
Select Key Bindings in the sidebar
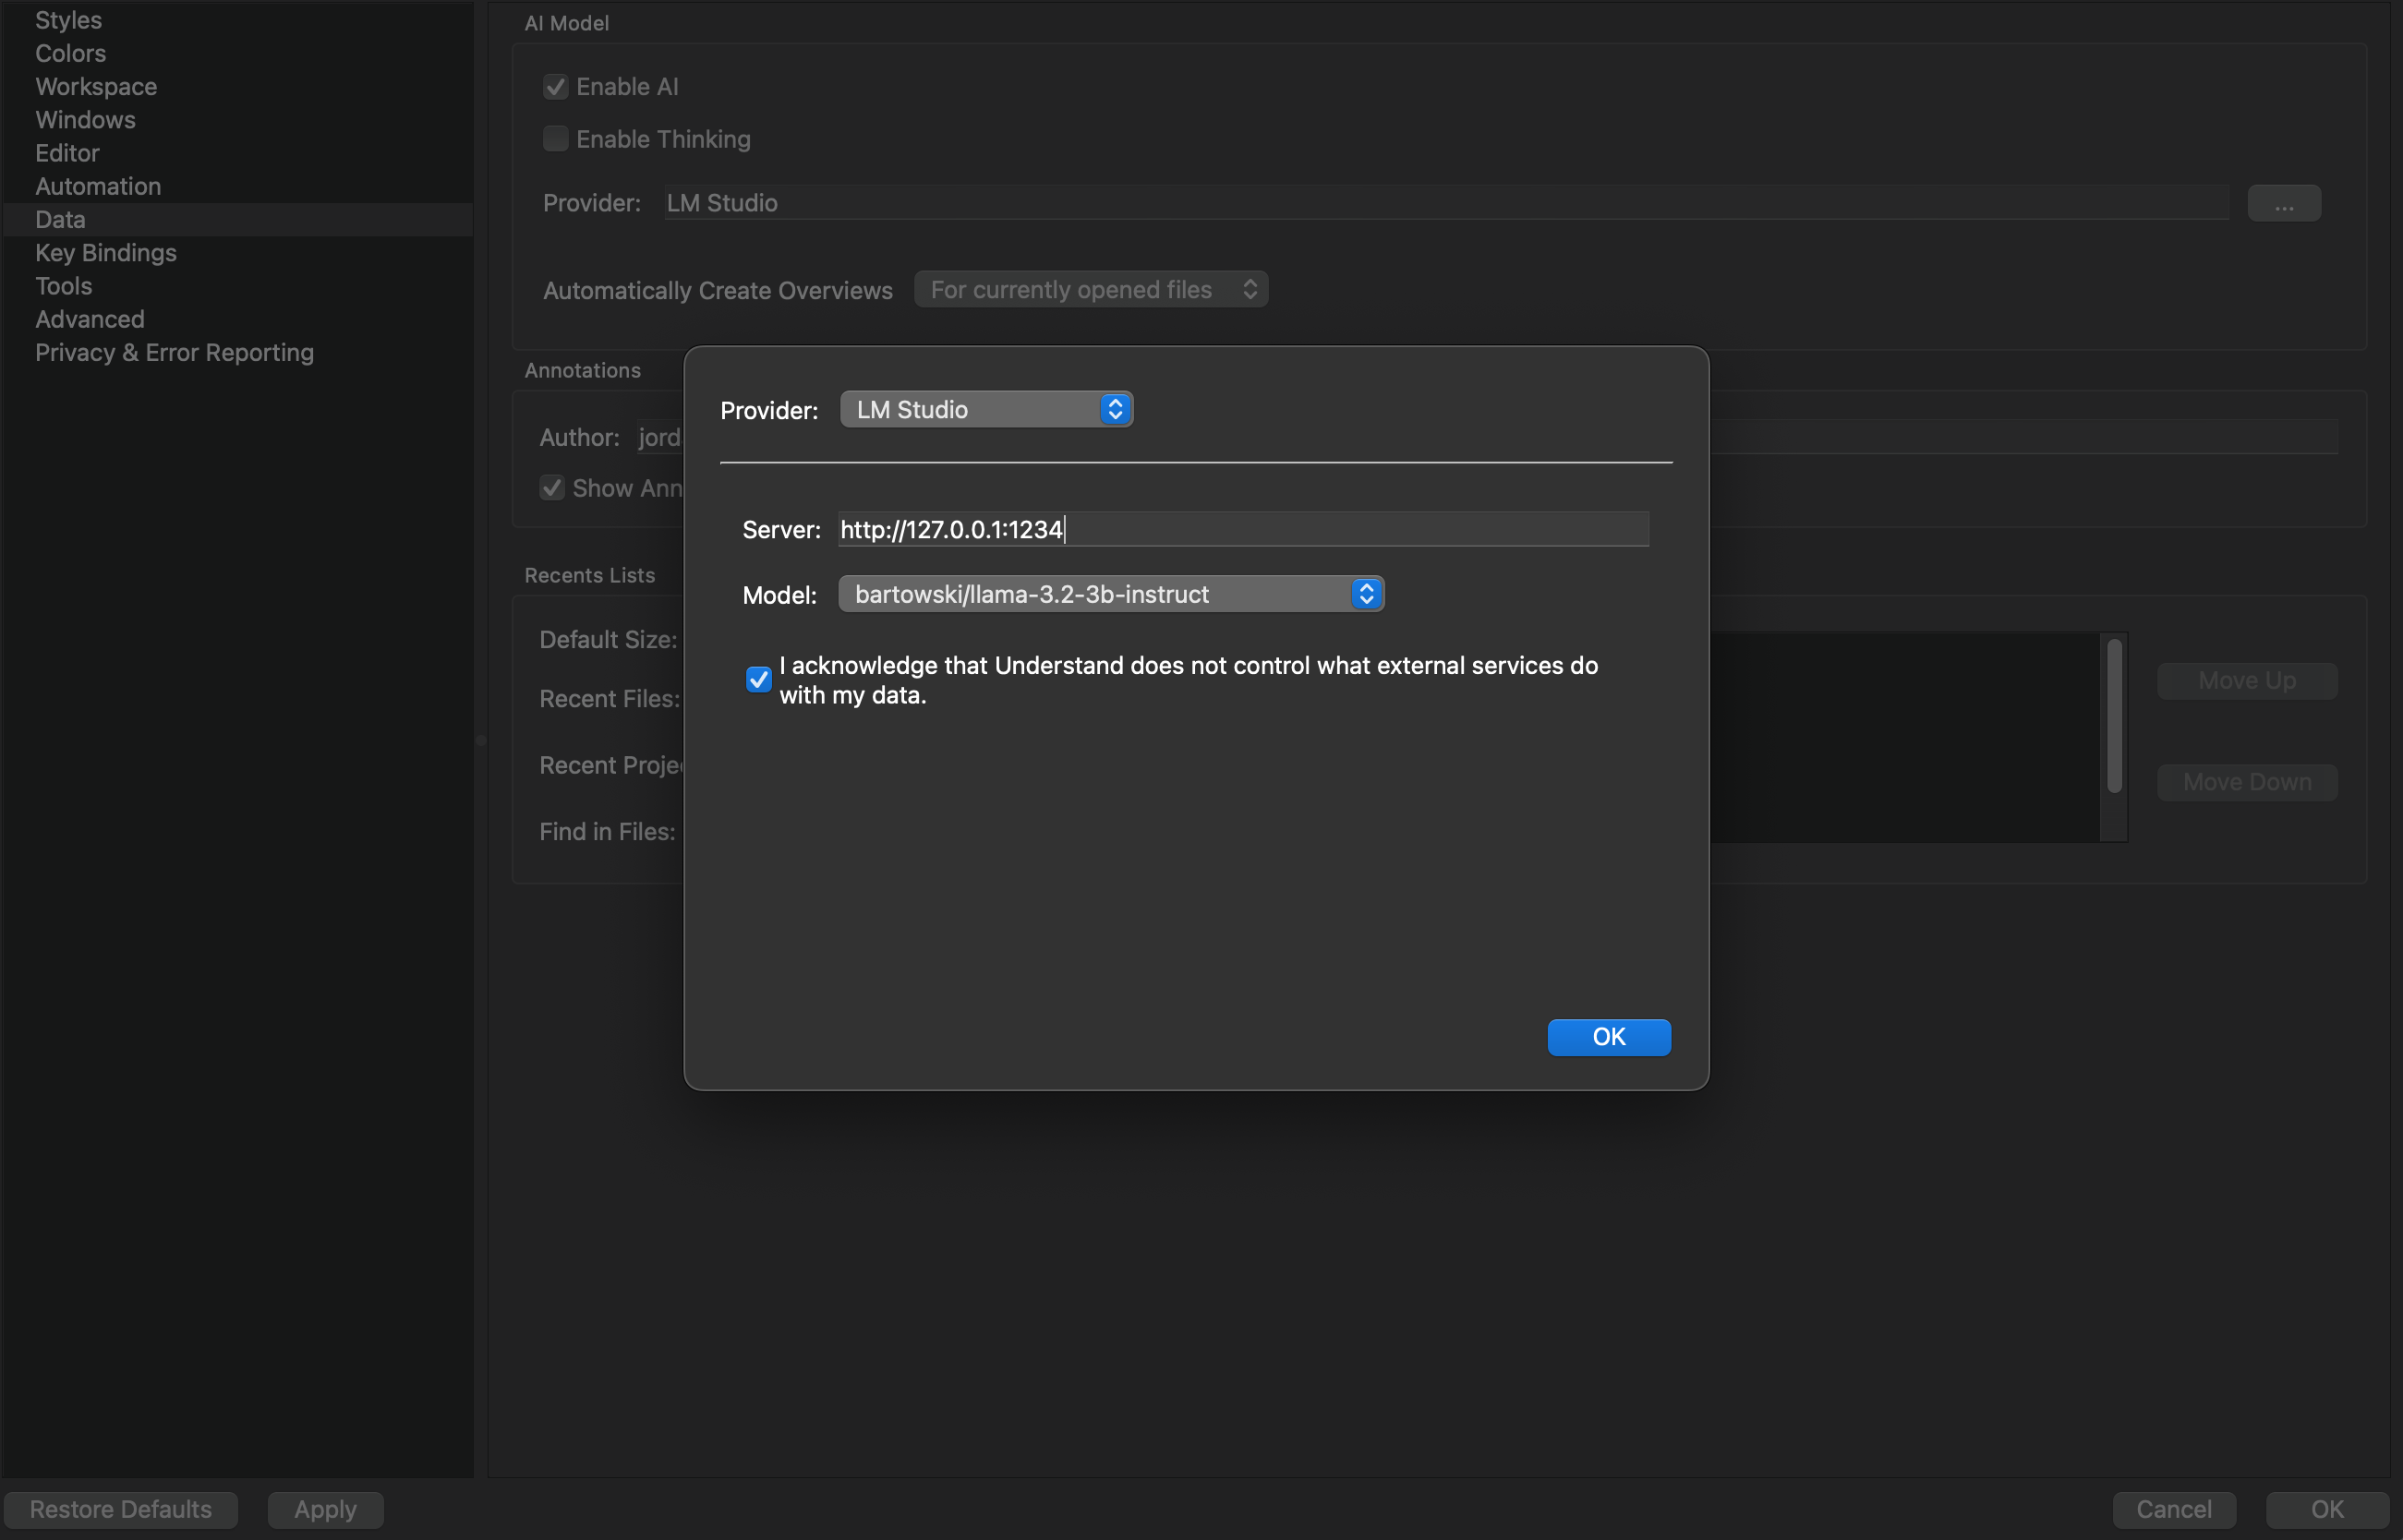pos(106,253)
